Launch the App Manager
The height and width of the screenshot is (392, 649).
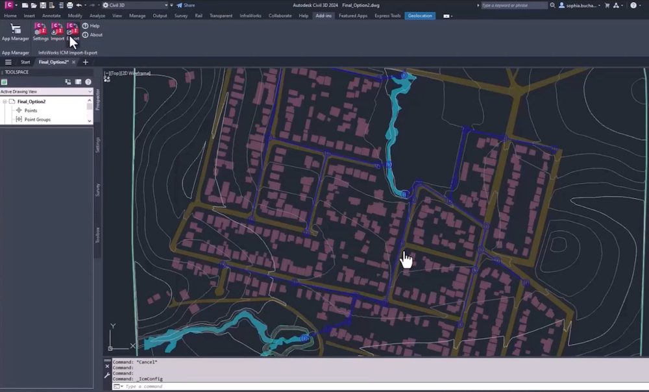pyautogui.click(x=15, y=31)
